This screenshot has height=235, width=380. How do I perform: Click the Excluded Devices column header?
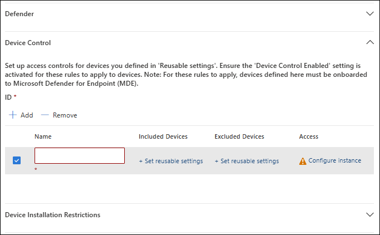coord(239,136)
